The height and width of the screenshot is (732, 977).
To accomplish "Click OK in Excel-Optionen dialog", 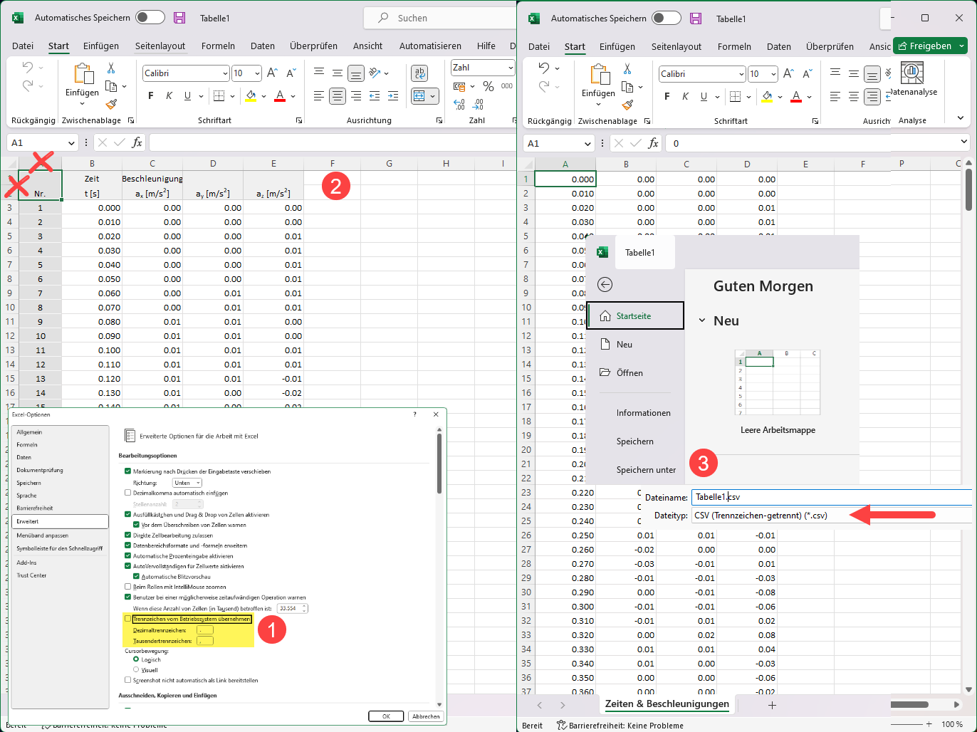I will [386, 716].
